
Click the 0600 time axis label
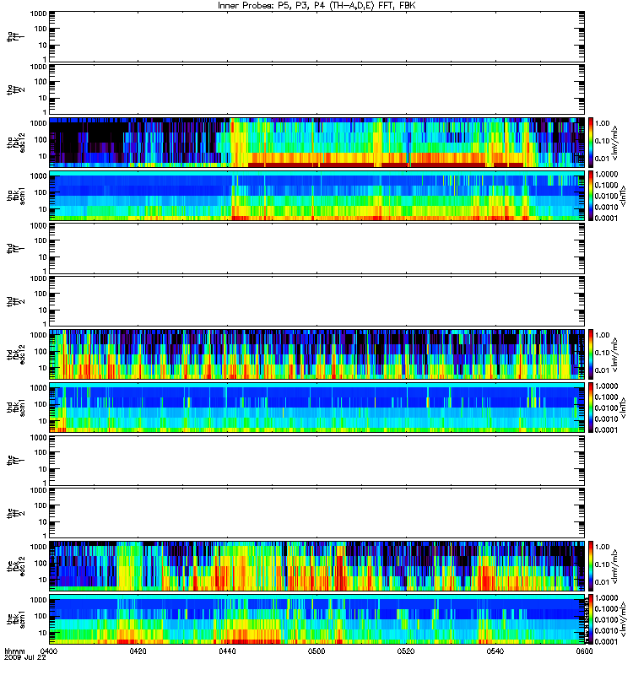tap(584, 651)
